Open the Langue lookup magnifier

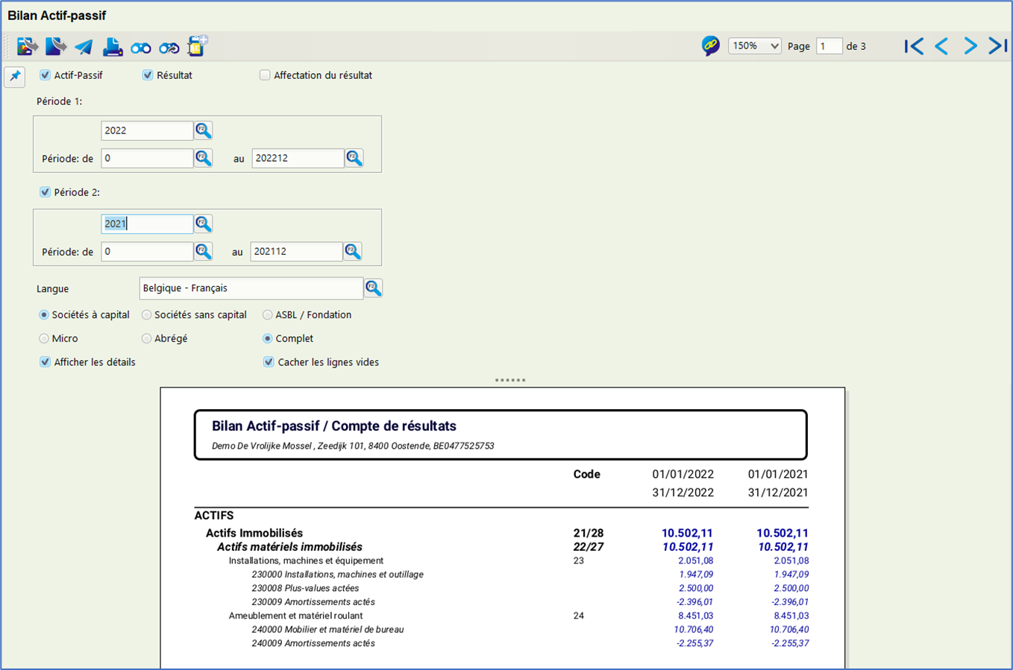pyautogui.click(x=373, y=288)
